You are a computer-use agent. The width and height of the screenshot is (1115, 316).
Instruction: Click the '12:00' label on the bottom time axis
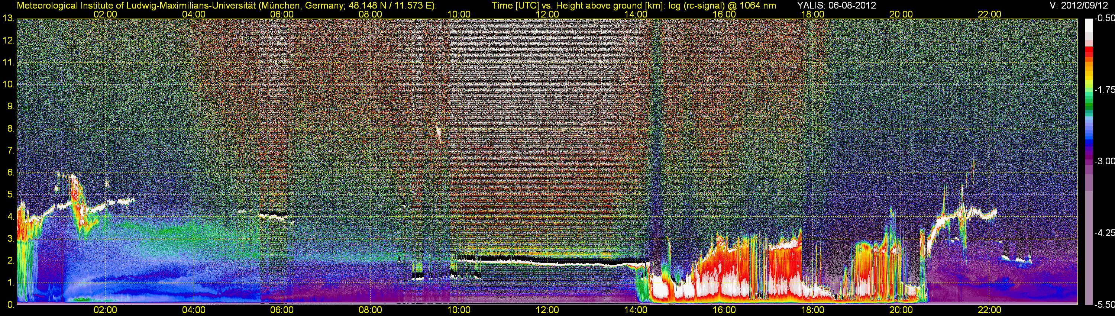[x=547, y=310]
